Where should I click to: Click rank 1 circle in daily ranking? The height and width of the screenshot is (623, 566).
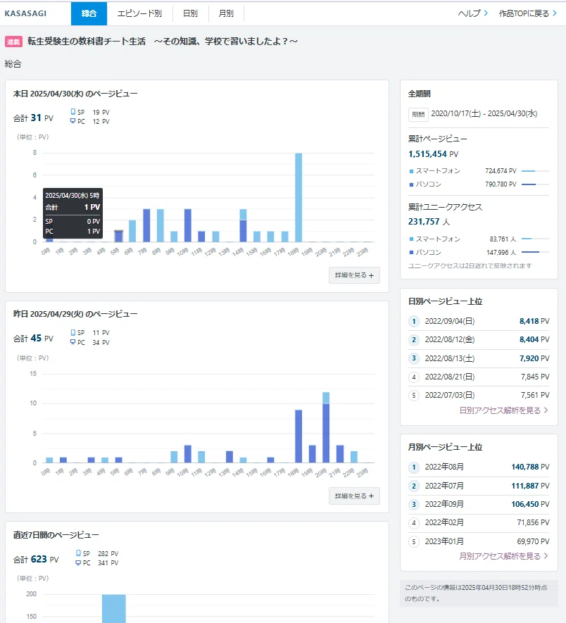414,322
